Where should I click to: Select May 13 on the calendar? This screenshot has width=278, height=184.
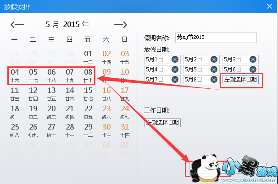click(x=51, y=94)
